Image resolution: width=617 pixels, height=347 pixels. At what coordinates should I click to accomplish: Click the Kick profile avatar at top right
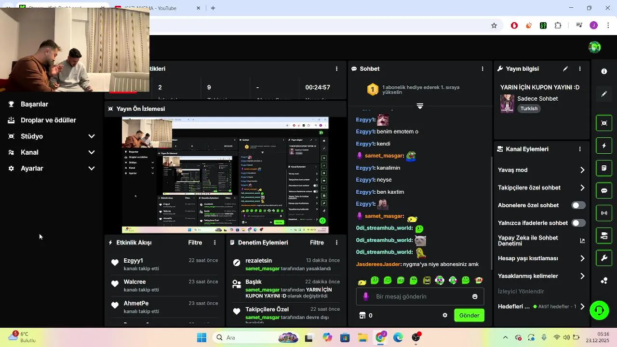coord(595,47)
